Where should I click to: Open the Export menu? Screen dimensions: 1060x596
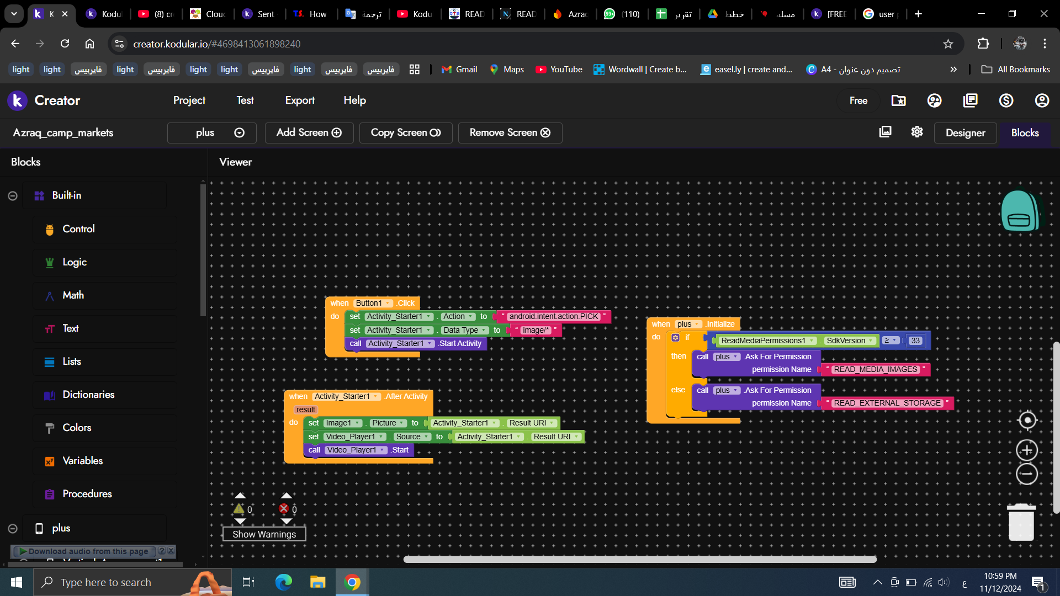click(x=300, y=100)
